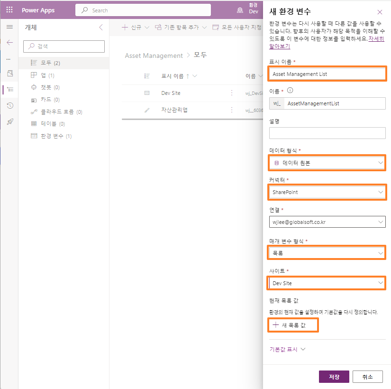The image size is (391, 389).
Task: Close the 새 환경 변수 panel
Action: point(380,12)
